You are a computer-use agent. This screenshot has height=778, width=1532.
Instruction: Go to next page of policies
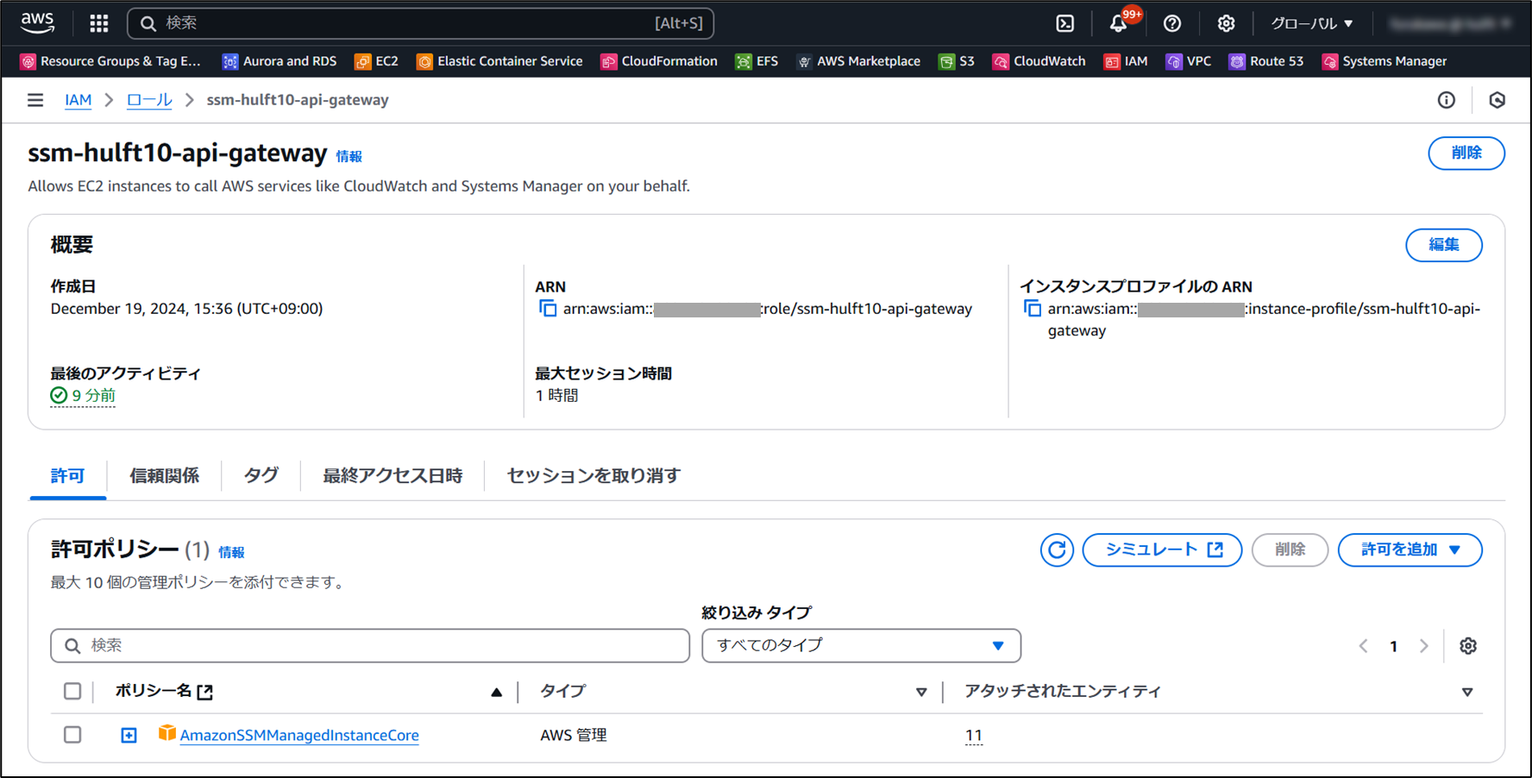coord(1424,646)
